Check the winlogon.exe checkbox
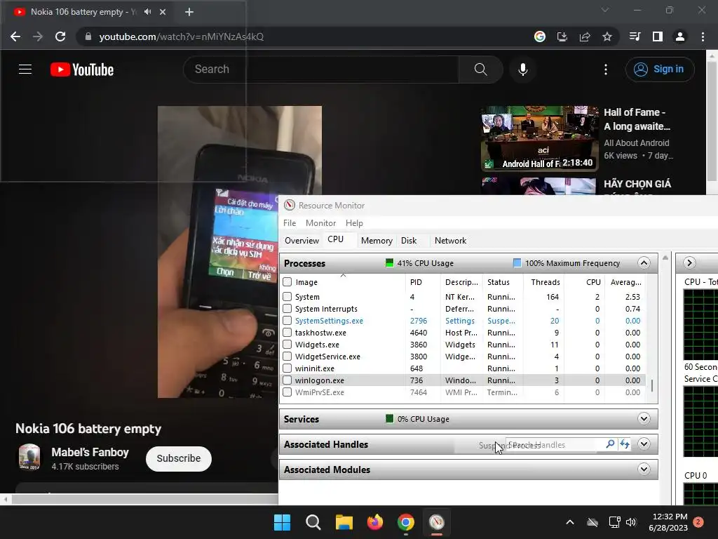The image size is (718, 539). coord(287,380)
